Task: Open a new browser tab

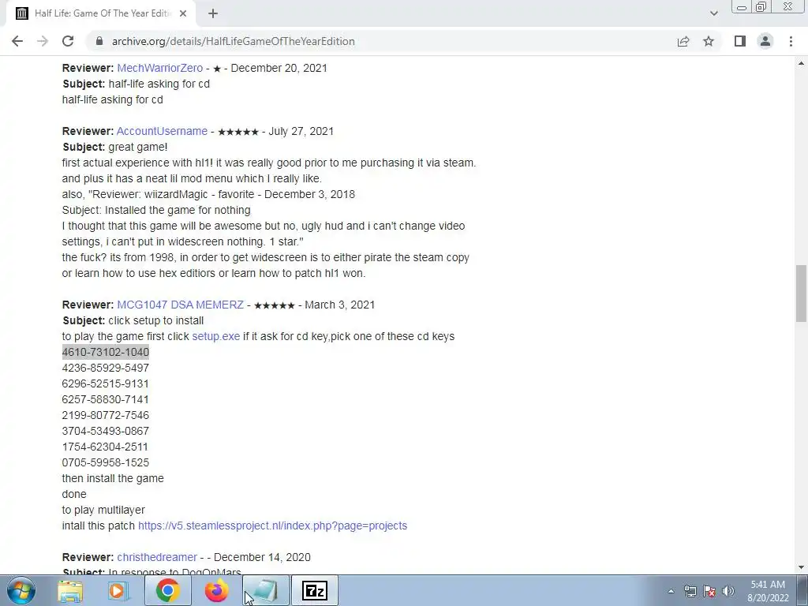Action: tap(213, 13)
